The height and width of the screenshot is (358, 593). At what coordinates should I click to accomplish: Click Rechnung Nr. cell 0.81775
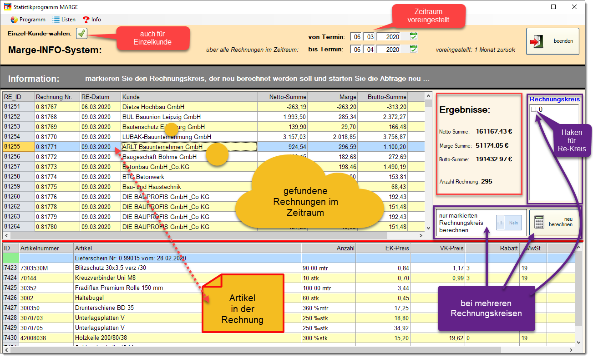(x=57, y=187)
